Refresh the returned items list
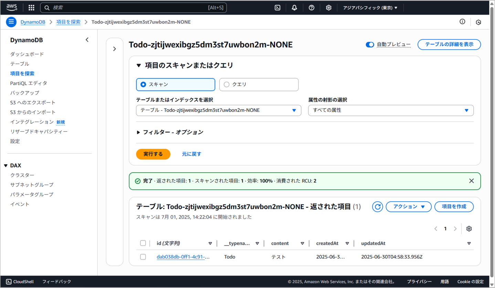Image resolution: width=495 pixels, height=288 pixels. point(378,207)
